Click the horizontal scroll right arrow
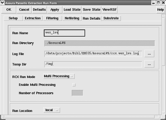Viewport: 166px width, 120px height. tap(160, 117)
